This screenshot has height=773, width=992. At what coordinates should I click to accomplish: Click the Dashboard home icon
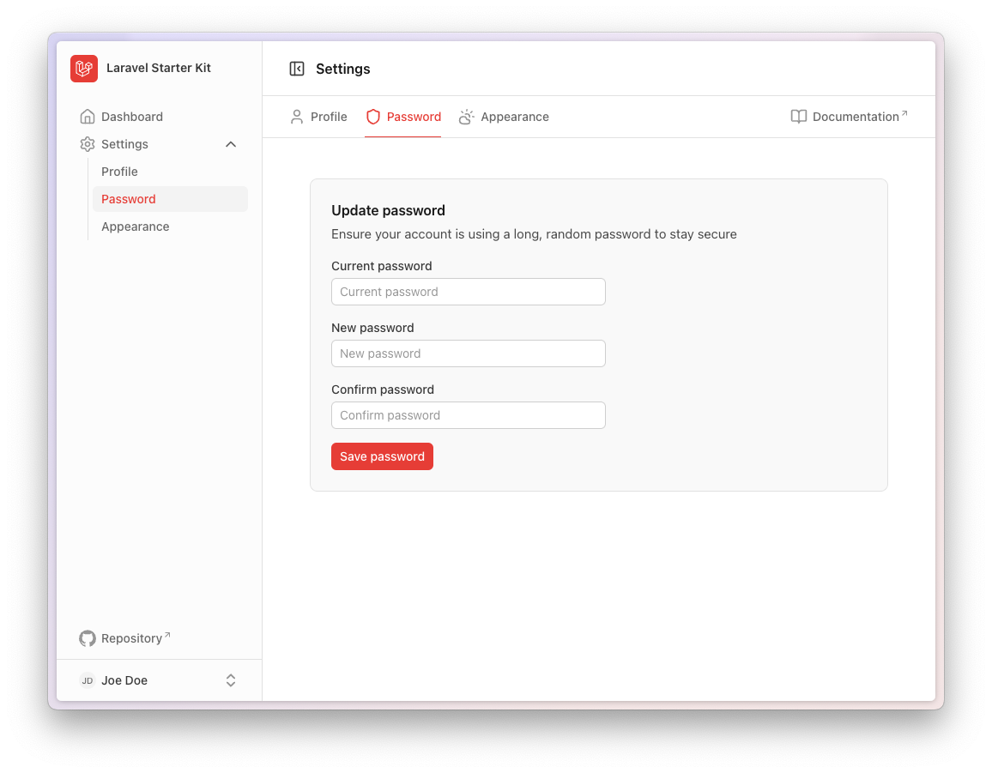pyautogui.click(x=87, y=117)
